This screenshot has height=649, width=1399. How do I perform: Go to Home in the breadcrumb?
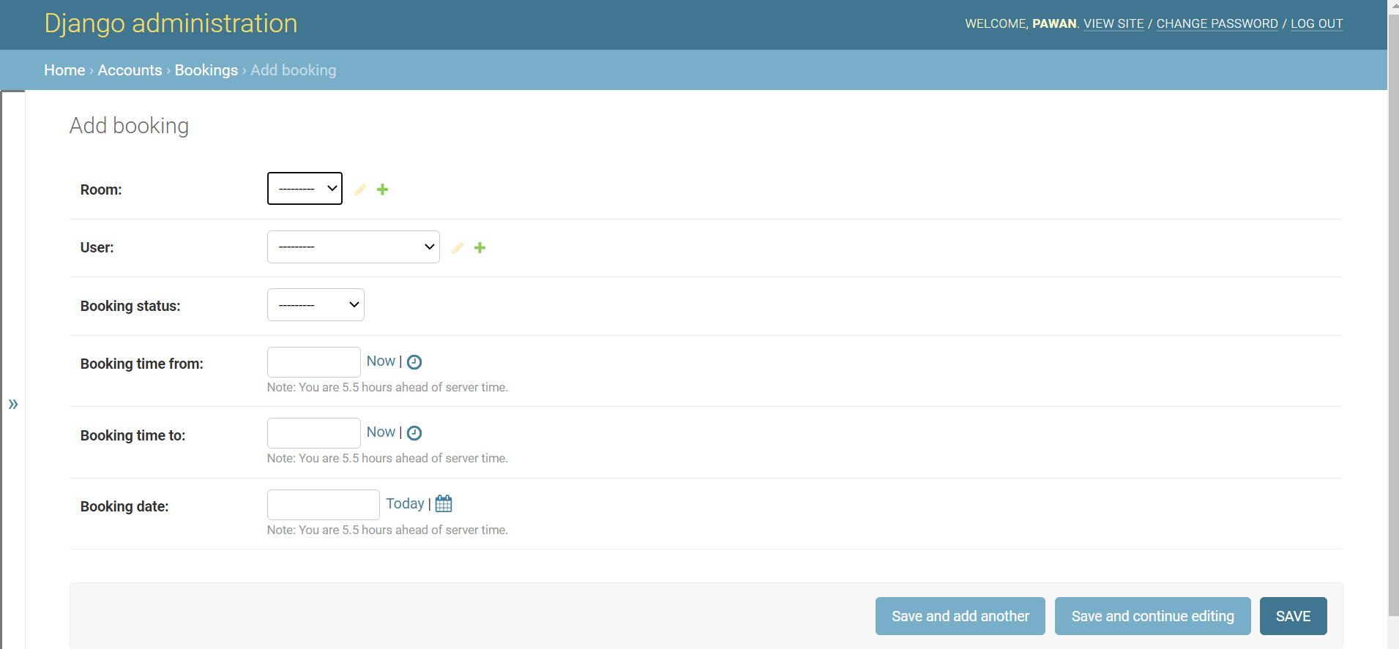tap(64, 70)
